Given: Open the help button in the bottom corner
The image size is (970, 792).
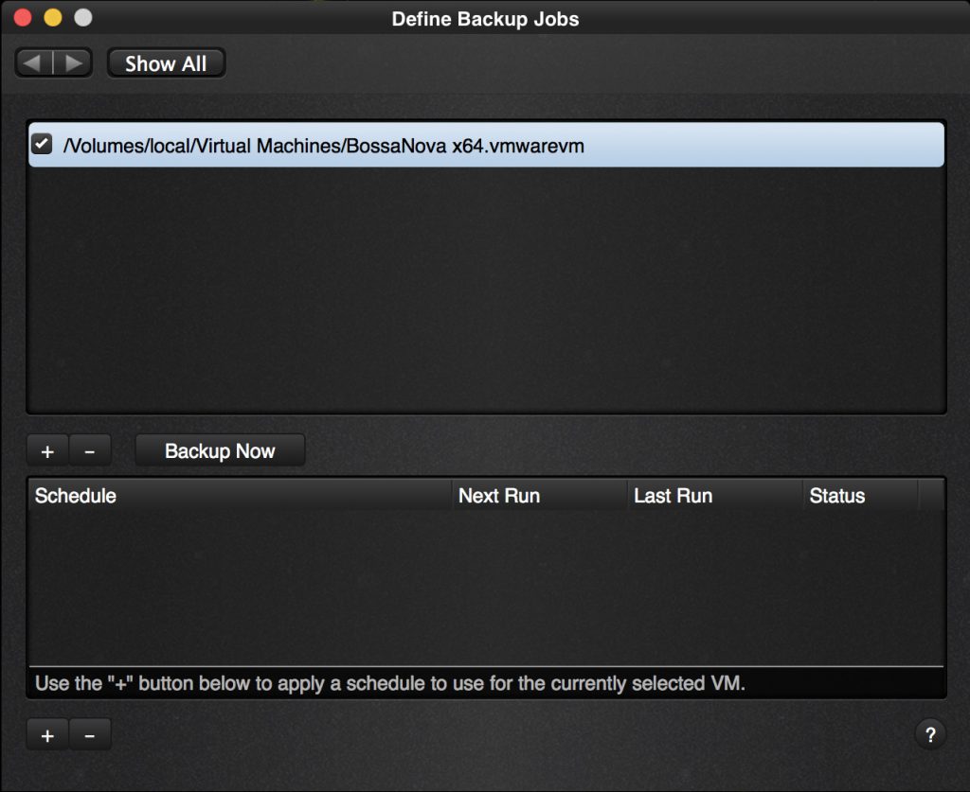Looking at the screenshot, I should [x=930, y=734].
